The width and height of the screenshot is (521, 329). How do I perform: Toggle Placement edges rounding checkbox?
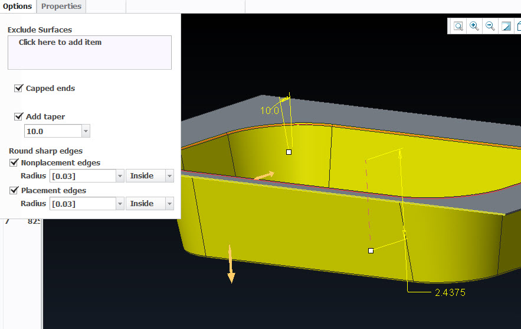click(14, 190)
